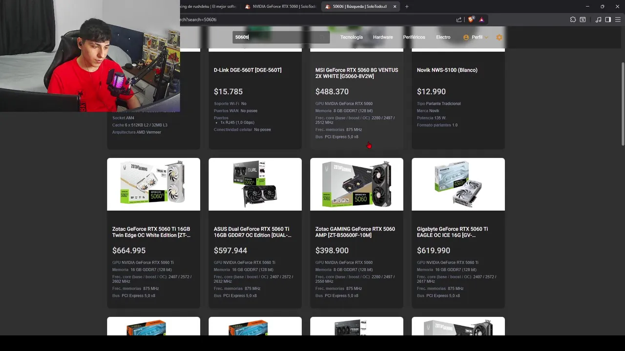Viewport: 625px width, 351px height.
Task: Click the Zotac RTX 5060 AMP box image
Action: click(x=356, y=184)
